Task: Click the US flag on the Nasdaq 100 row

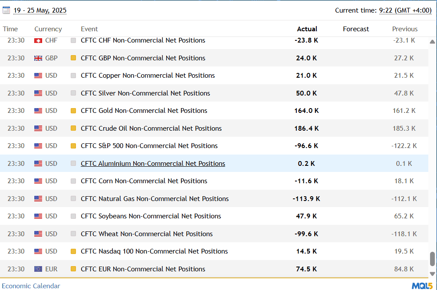Action: point(38,251)
